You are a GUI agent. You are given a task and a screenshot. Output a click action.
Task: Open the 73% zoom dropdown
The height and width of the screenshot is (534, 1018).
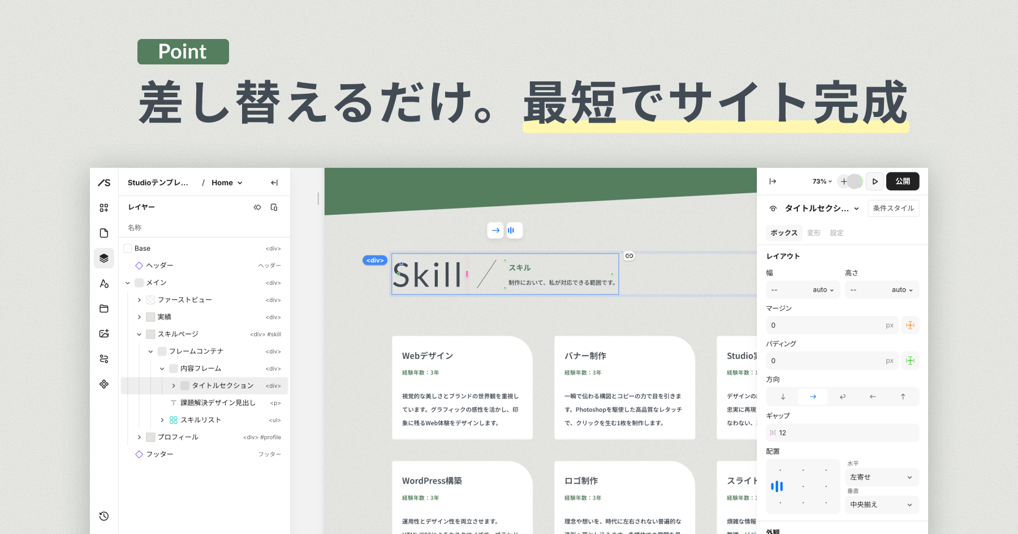[822, 181]
